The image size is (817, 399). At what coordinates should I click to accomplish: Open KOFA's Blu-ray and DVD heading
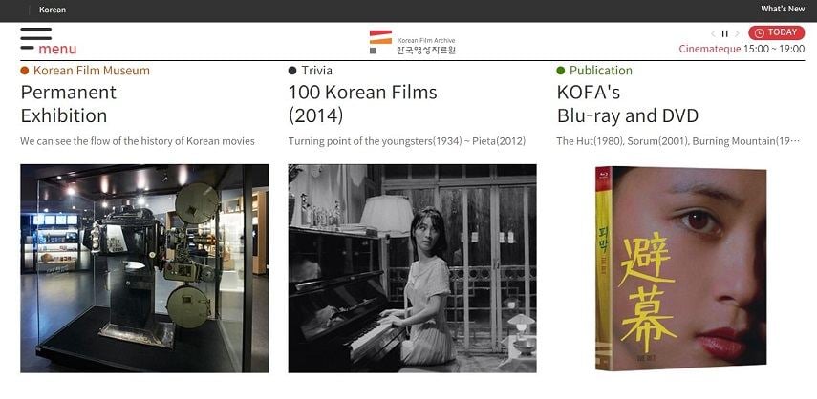tap(628, 103)
